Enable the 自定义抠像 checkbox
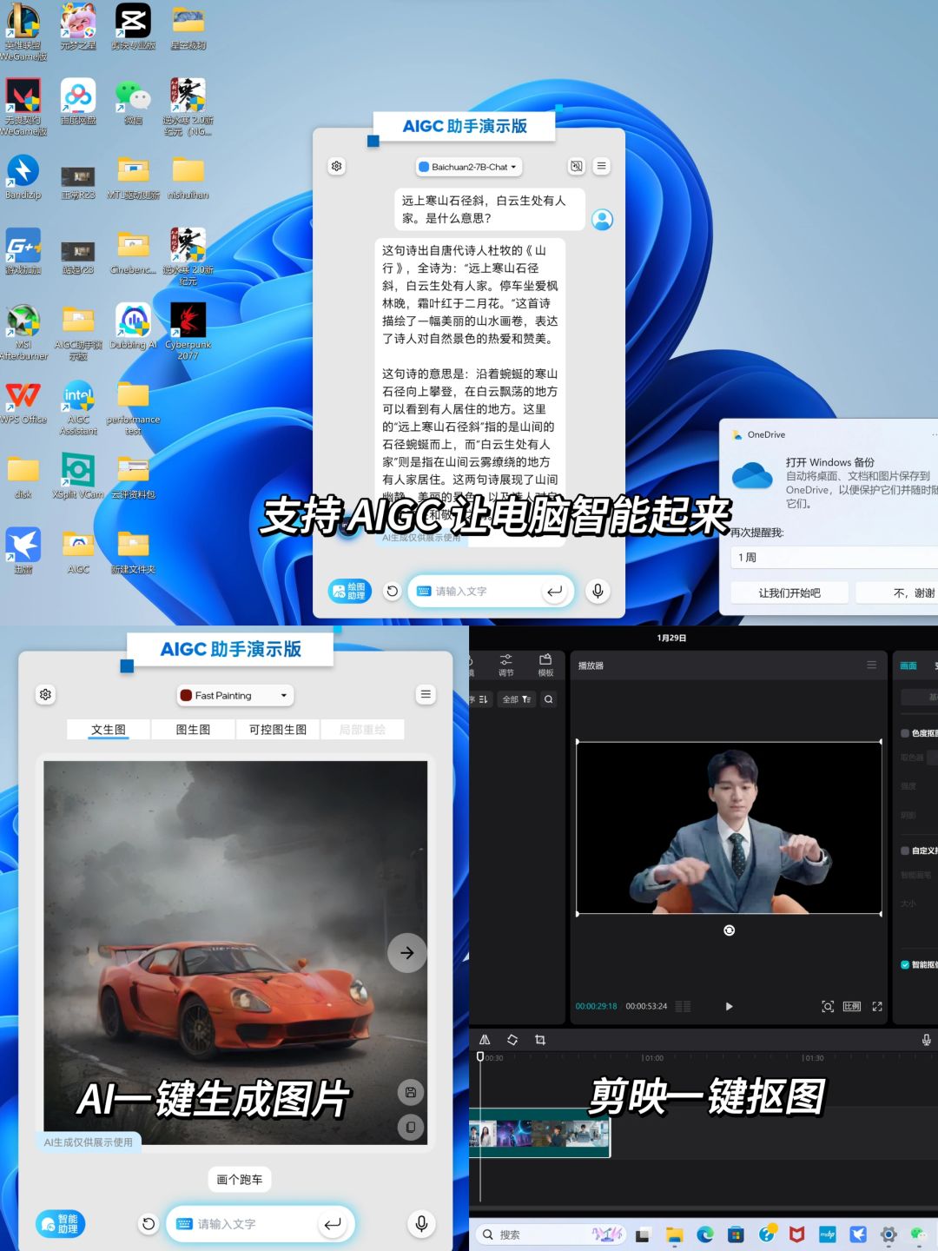 coord(905,851)
